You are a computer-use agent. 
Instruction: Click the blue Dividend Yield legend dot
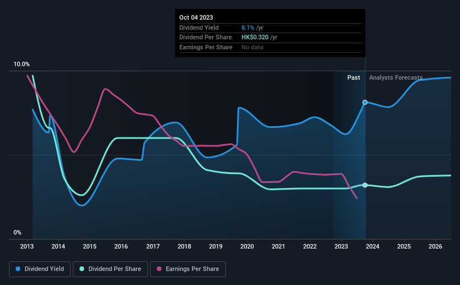click(x=18, y=269)
